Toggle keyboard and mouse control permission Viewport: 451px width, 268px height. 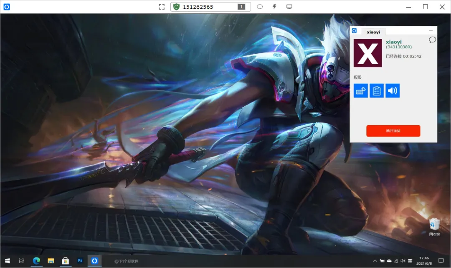[x=361, y=91]
